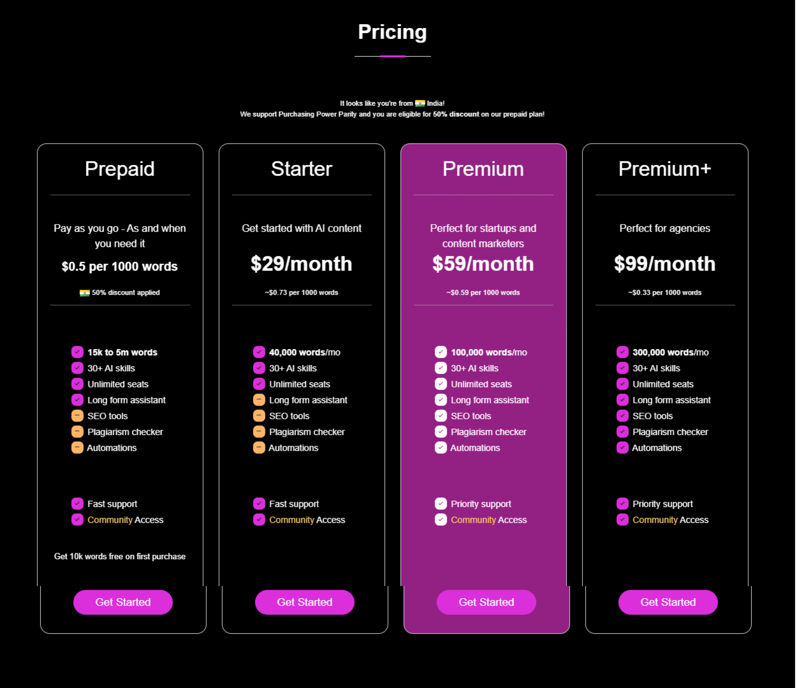Image resolution: width=797 pixels, height=688 pixels.
Task: Click the orange dash icon by Prepaid Plagiarism checker
Action: tap(77, 432)
